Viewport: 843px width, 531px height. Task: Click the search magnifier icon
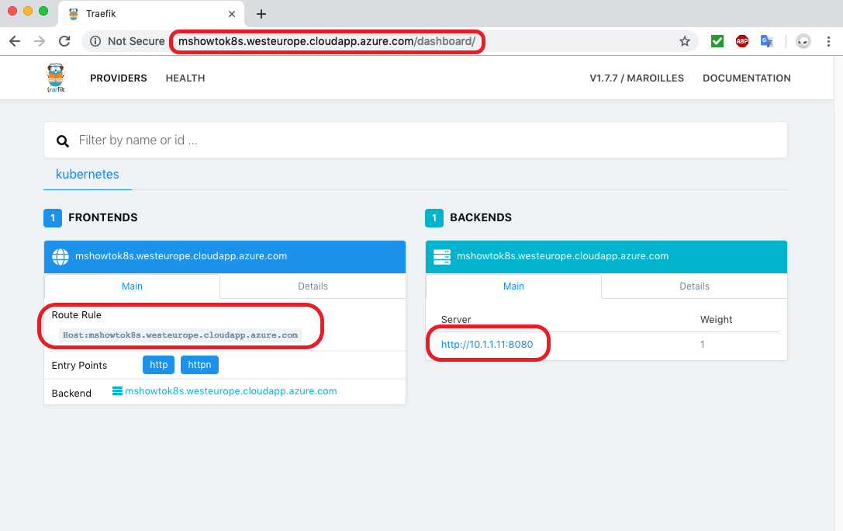pyautogui.click(x=63, y=141)
